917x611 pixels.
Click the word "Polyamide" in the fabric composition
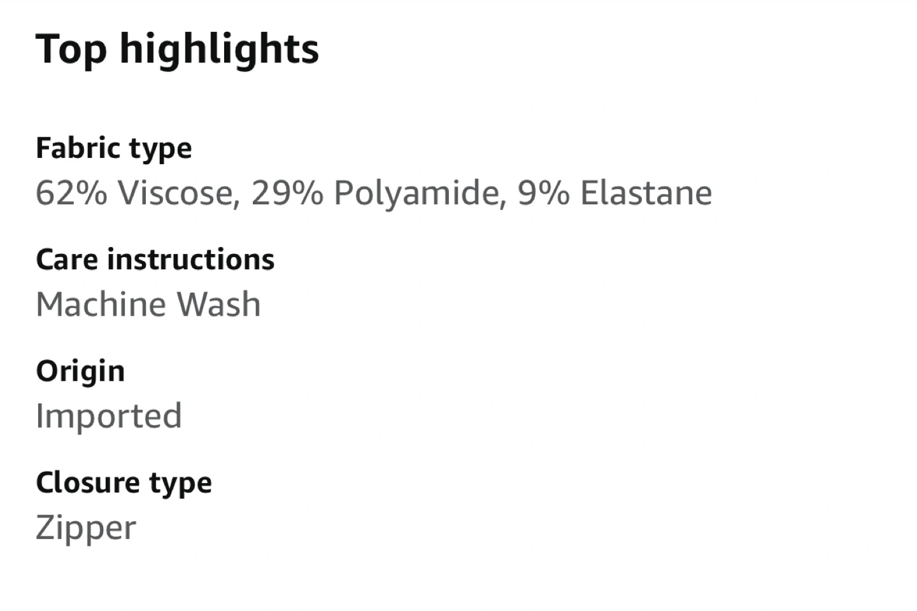tap(415, 193)
